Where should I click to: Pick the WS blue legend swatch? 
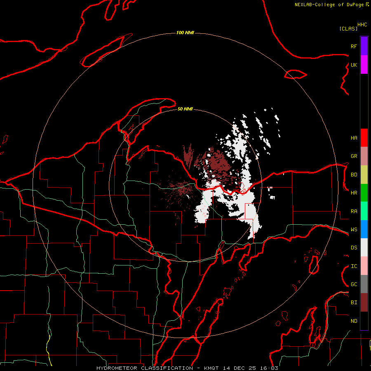(x=364, y=229)
